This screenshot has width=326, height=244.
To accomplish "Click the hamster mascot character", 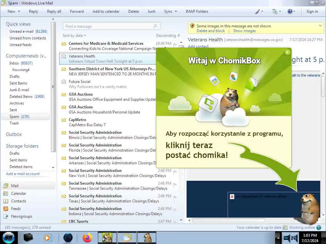I will click(309, 208).
